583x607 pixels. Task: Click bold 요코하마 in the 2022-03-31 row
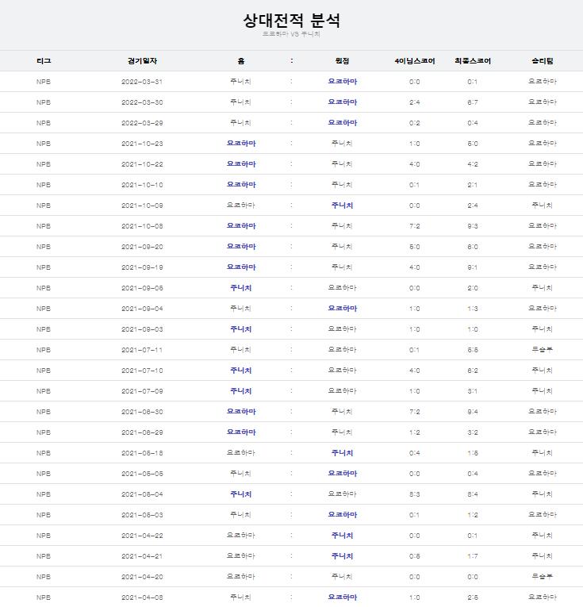pyautogui.click(x=343, y=81)
